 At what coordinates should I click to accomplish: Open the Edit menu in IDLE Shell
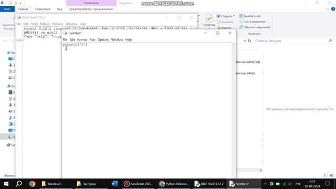26,24
